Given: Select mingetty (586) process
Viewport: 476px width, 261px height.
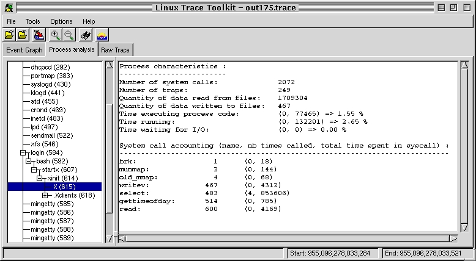Looking at the screenshot, I should (52, 212).
